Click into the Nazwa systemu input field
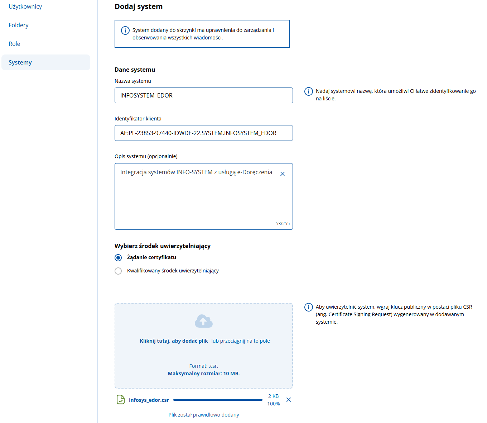This screenshot has width=487, height=423. tap(203, 95)
